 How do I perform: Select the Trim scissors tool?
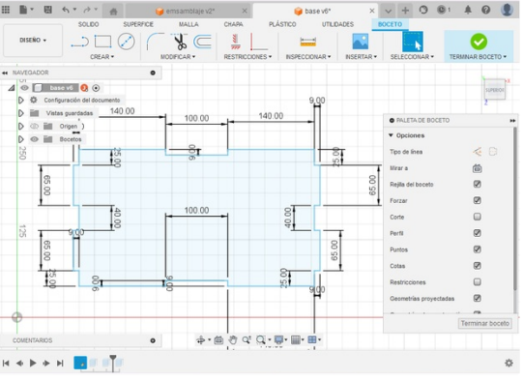click(180, 42)
